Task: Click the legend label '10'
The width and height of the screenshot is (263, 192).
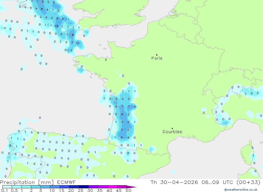Action: [x=52, y=190]
